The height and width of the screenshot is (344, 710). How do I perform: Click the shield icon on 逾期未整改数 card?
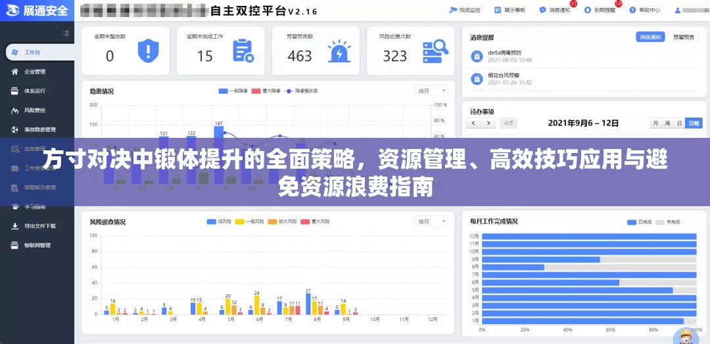click(x=148, y=50)
